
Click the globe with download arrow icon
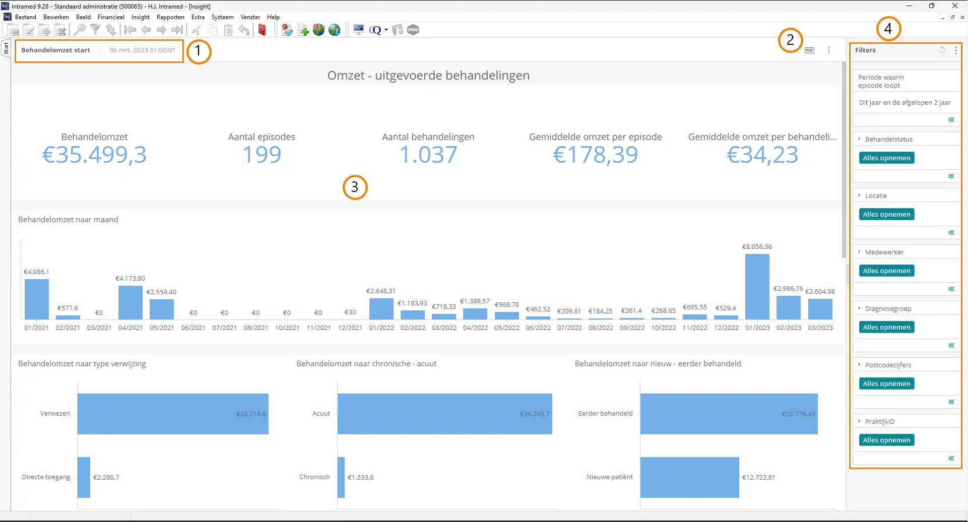point(335,30)
